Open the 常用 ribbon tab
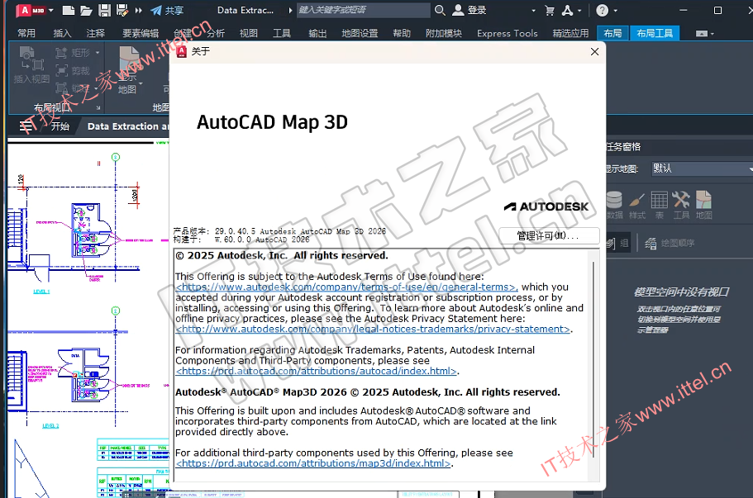This screenshot has height=498, width=753. click(26, 33)
